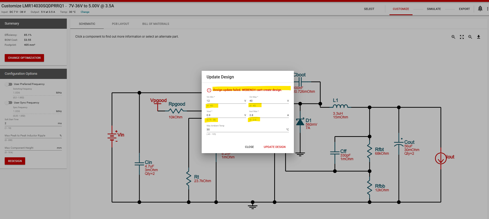Select the Rpgood resistor symbol
This screenshot has width=489, height=219.
176,111
